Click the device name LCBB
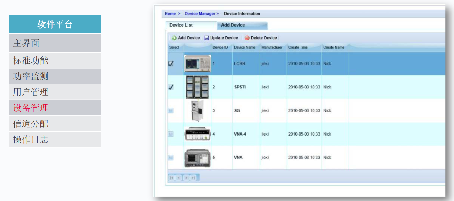 click(x=240, y=64)
